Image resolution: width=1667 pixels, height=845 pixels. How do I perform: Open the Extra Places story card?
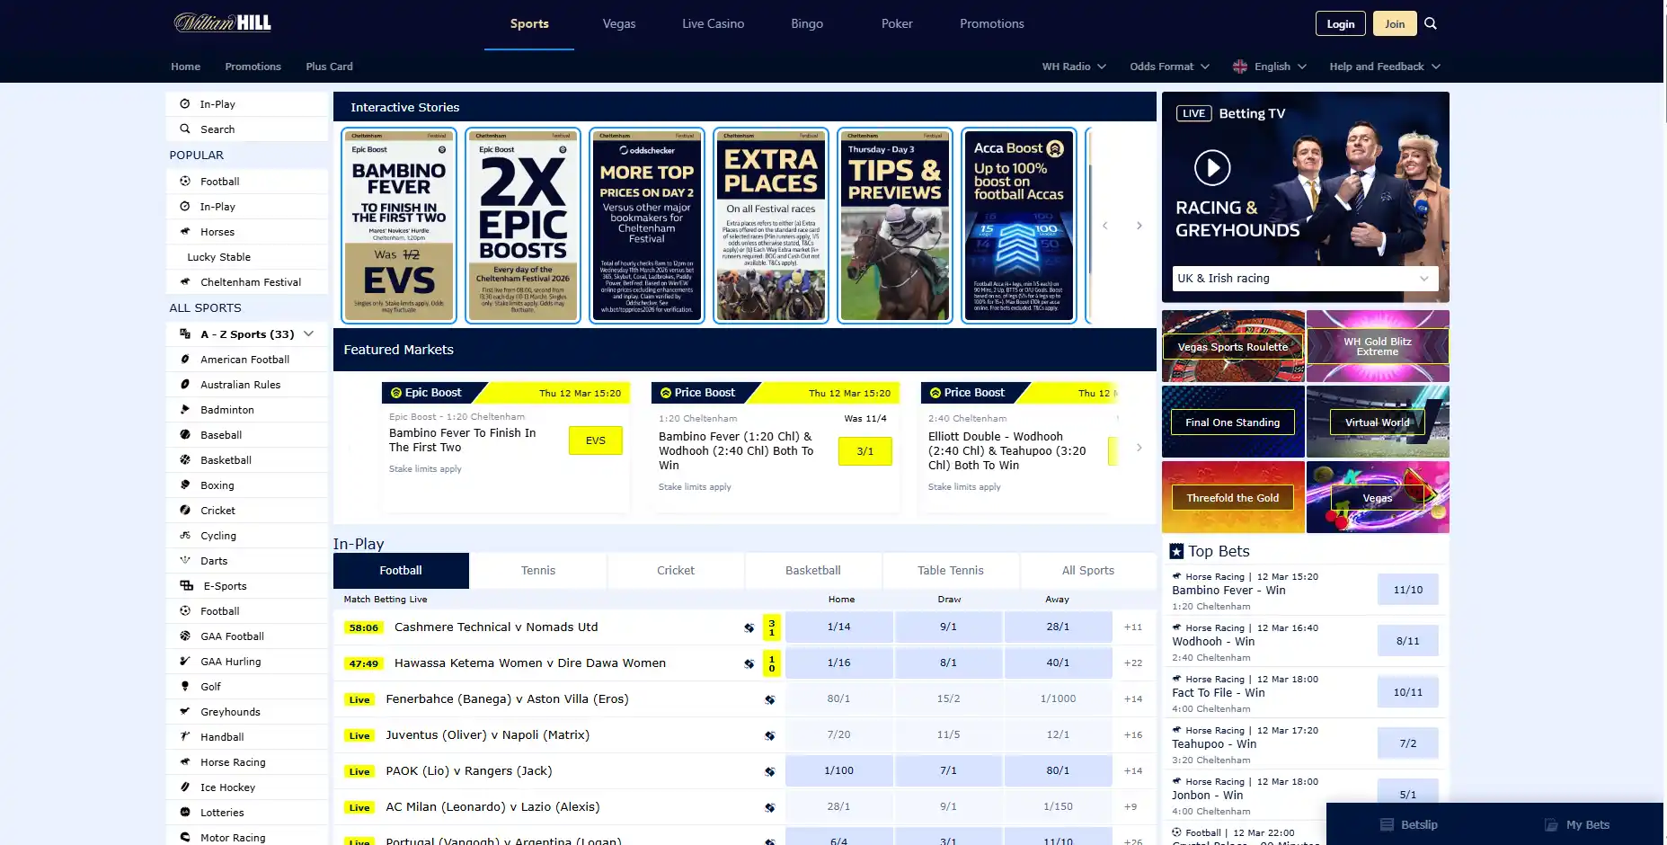(771, 226)
